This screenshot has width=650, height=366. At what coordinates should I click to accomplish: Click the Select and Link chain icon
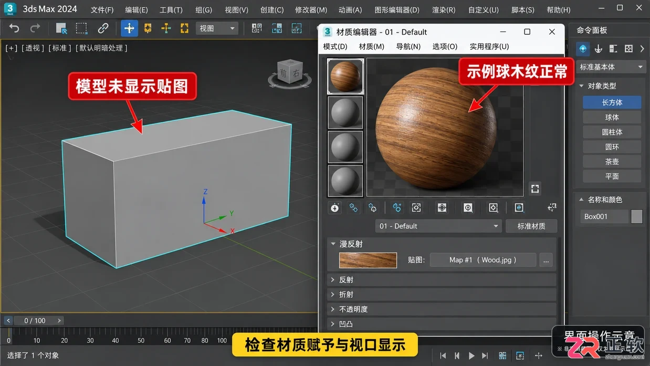[103, 28]
